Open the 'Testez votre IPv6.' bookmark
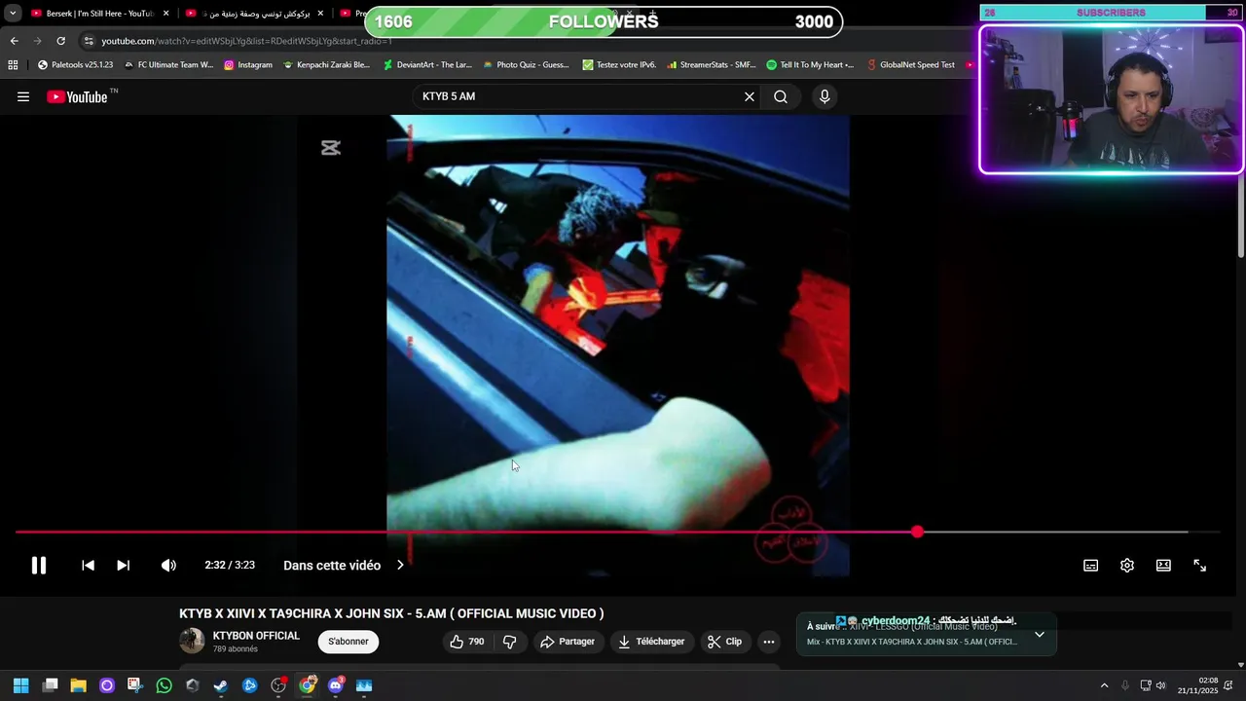The width and height of the screenshot is (1246, 701). (x=619, y=65)
